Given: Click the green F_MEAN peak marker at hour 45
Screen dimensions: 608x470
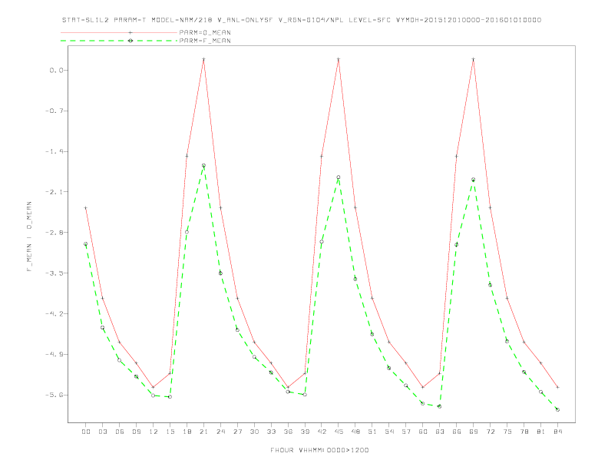Looking at the screenshot, I should pyautogui.click(x=339, y=177).
